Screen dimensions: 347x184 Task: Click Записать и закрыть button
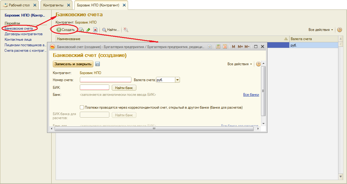pos(73,64)
